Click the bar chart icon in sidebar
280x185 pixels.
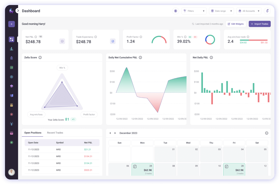[11, 49]
